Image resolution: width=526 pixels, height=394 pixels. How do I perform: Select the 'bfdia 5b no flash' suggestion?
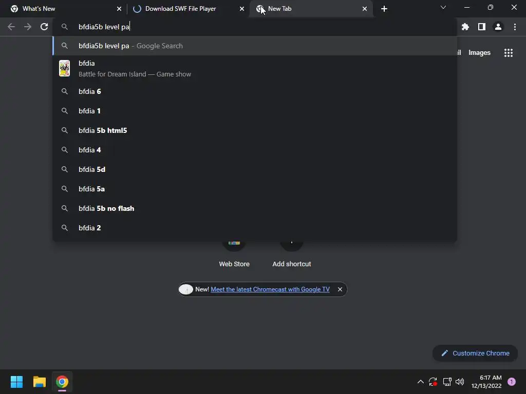pyautogui.click(x=255, y=208)
